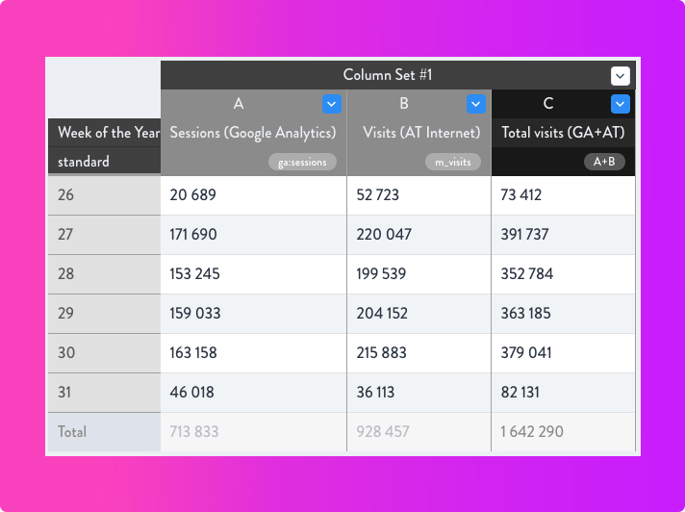
Task: Open the Column Set #1 dropdown arrow
Action: coord(620,76)
